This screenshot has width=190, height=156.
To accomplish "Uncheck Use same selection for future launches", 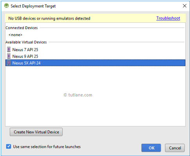I will point(9,147).
